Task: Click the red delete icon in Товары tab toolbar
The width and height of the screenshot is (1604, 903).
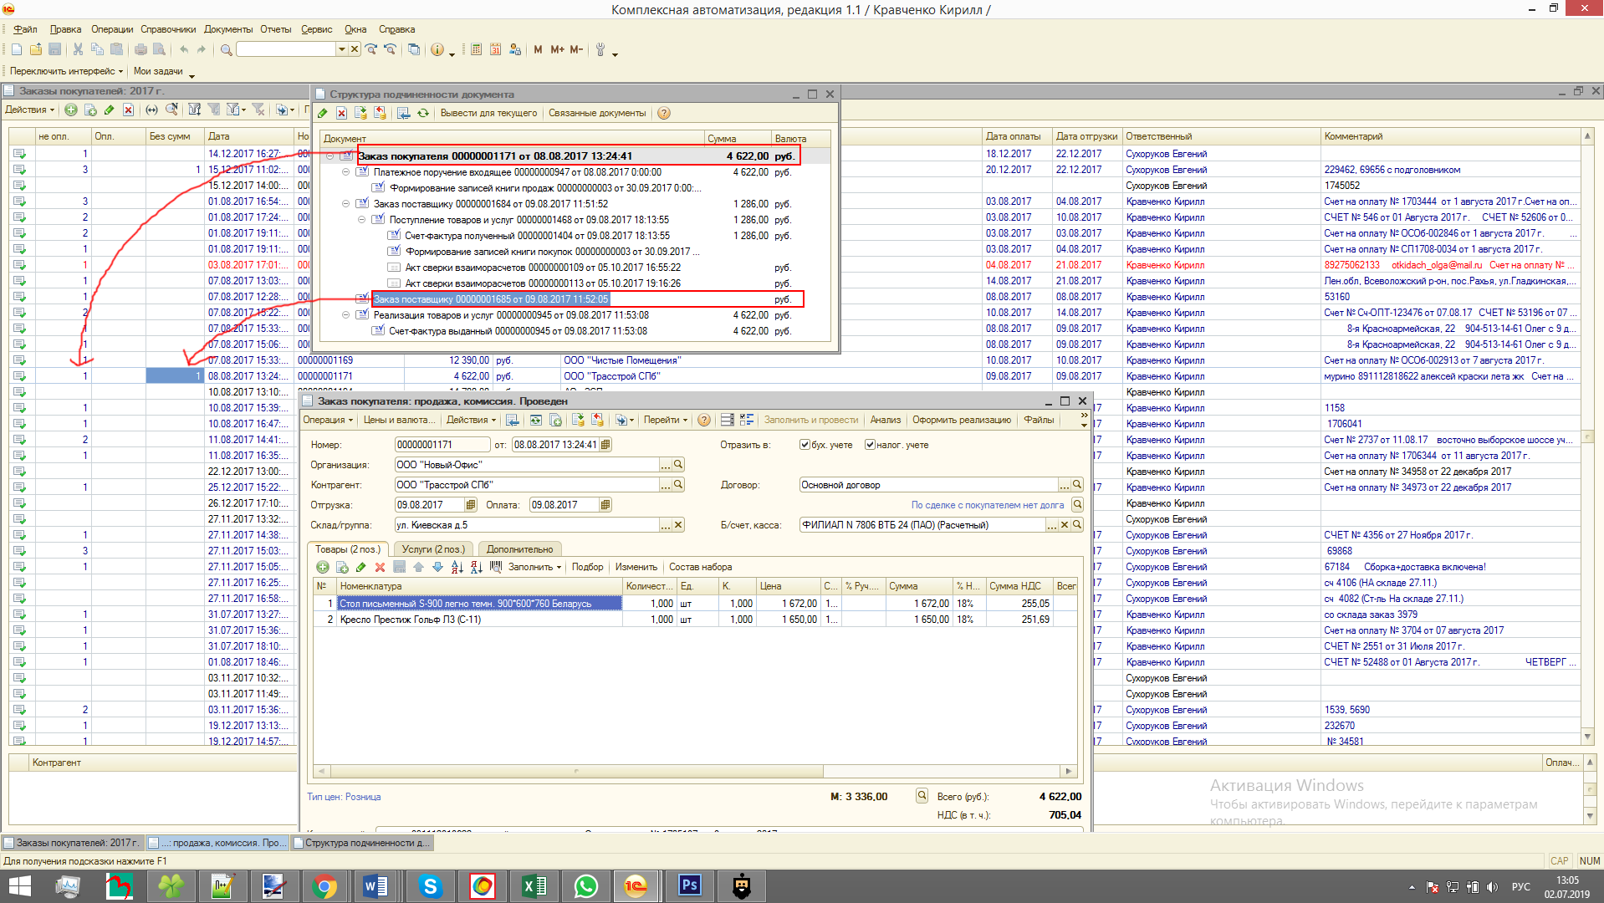Action: (x=380, y=568)
